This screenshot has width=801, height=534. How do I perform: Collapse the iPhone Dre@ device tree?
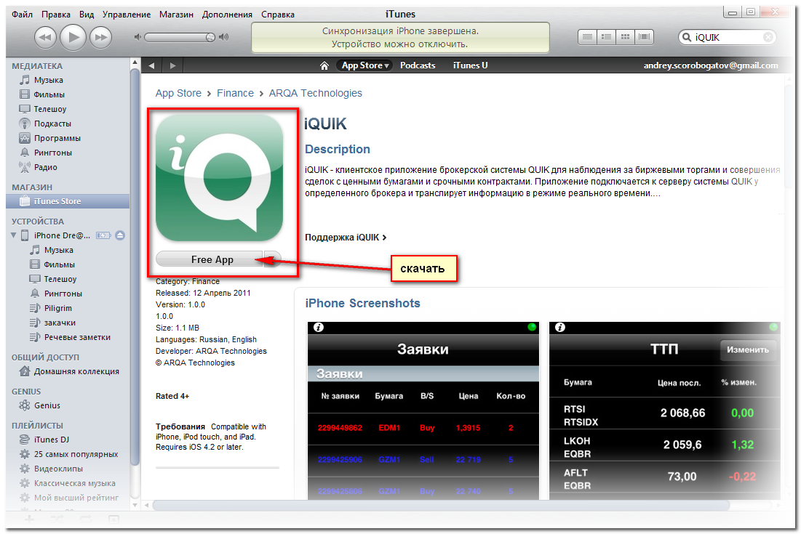click(x=14, y=235)
